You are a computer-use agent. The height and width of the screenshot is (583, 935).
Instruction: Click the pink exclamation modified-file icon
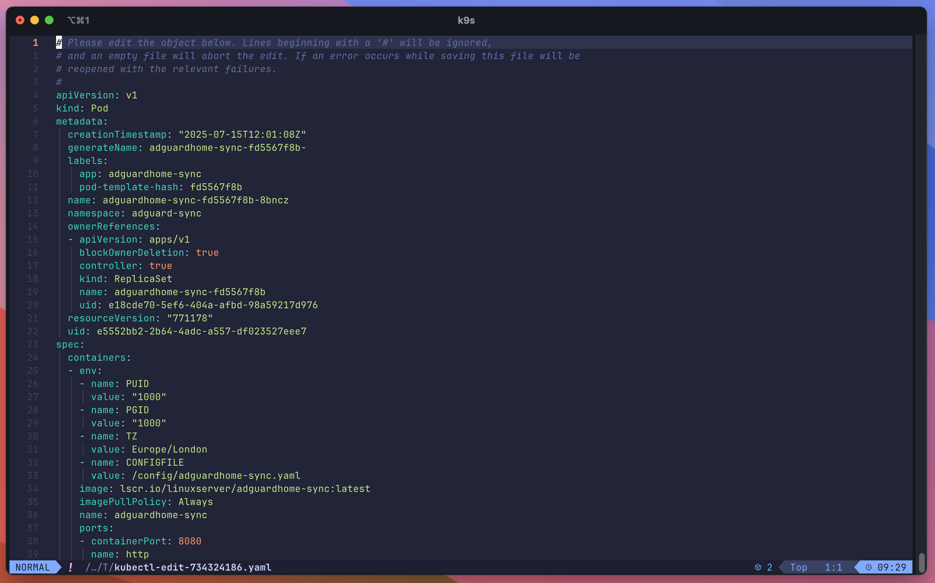pyautogui.click(x=71, y=567)
